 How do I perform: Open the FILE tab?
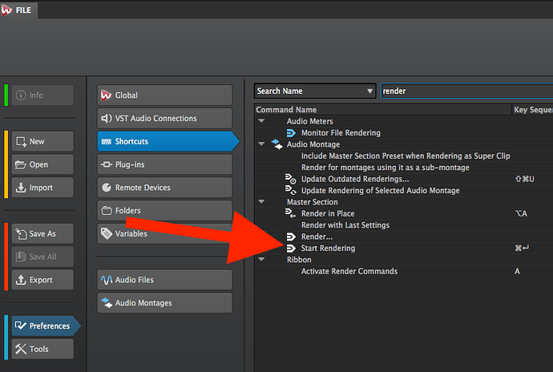(18, 11)
